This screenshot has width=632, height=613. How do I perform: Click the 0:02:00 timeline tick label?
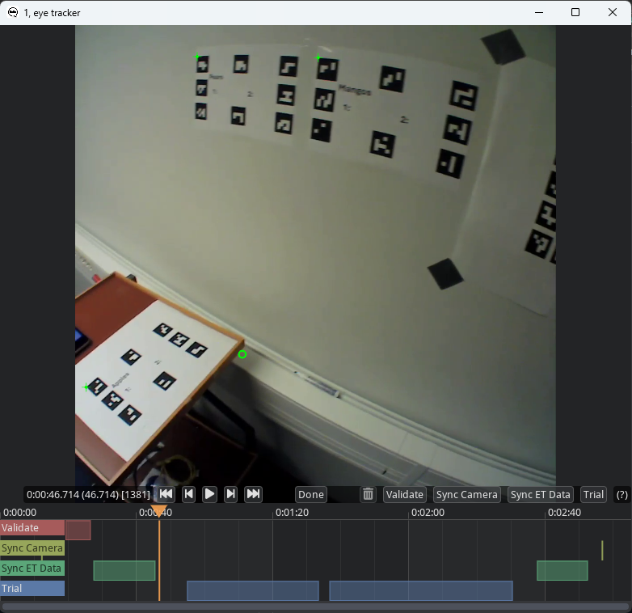pyautogui.click(x=428, y=513)
